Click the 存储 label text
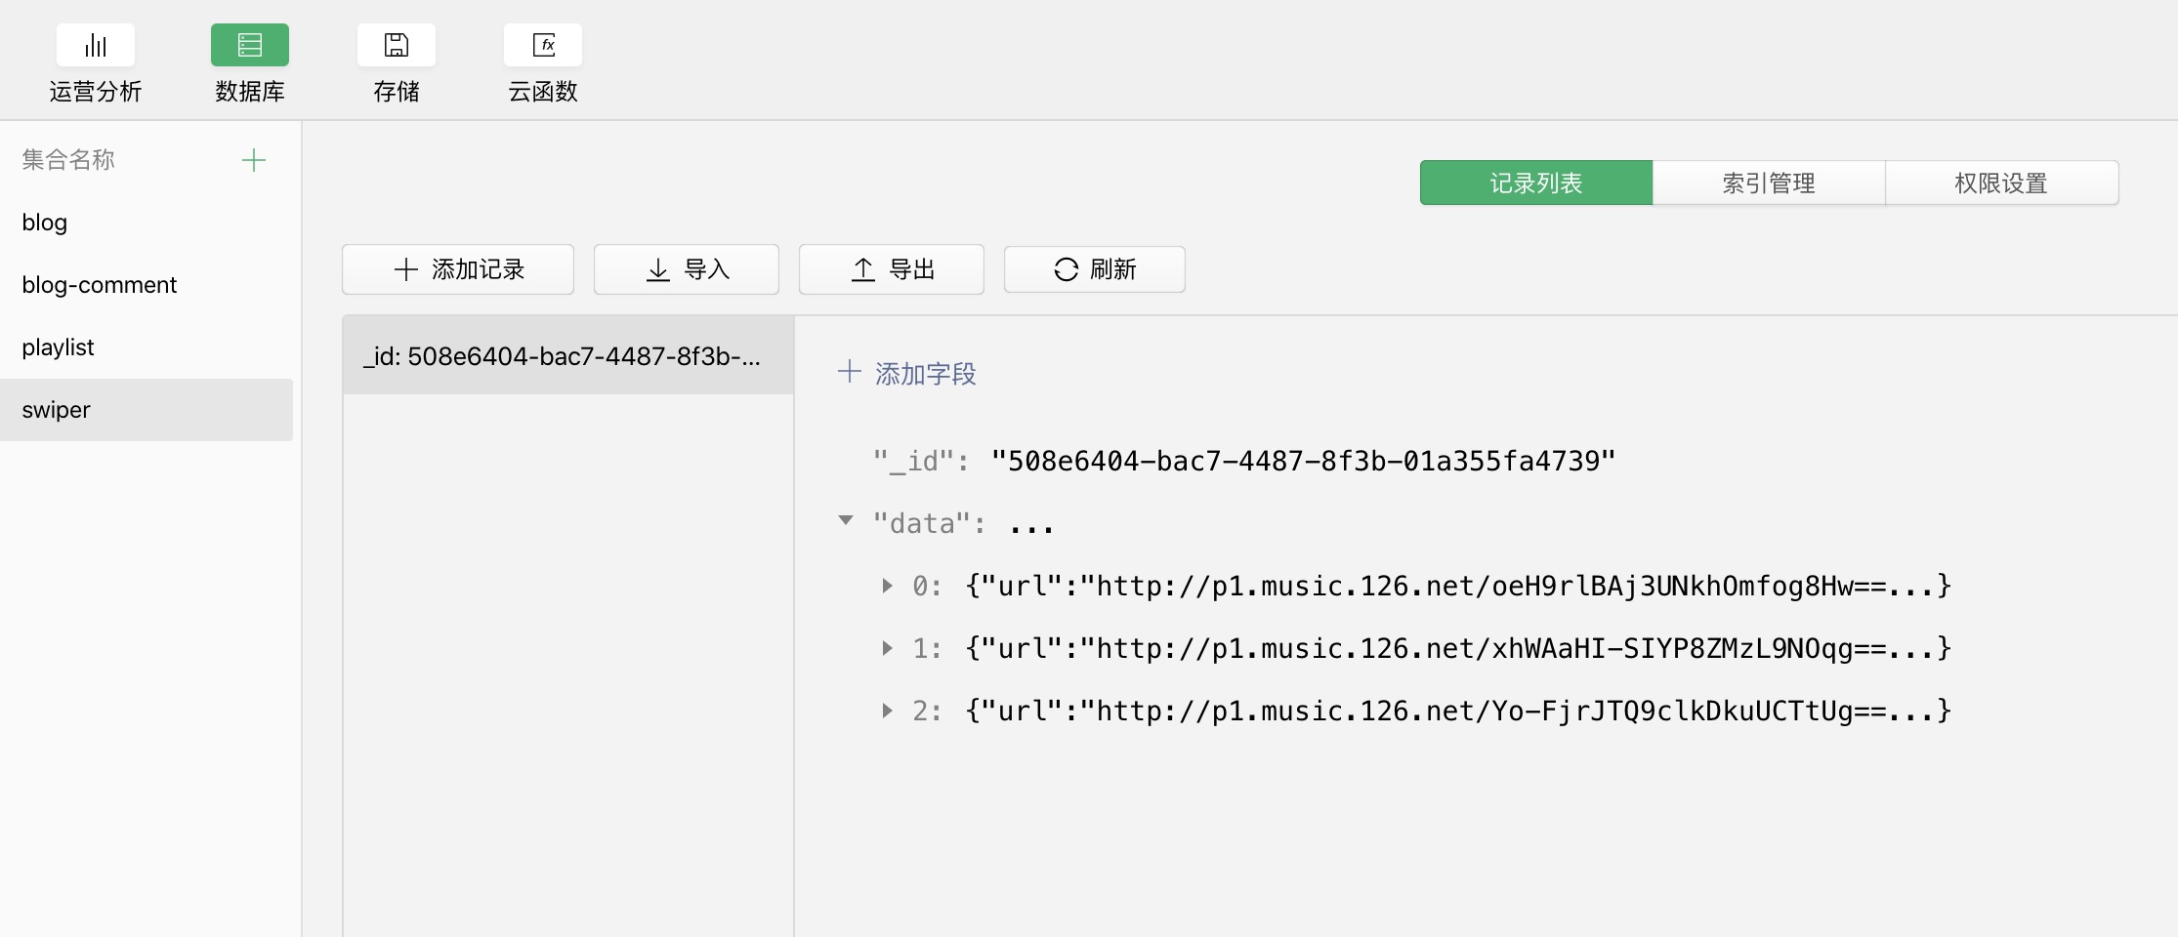Screen dimensions: 2178x937 coord(397,92)
